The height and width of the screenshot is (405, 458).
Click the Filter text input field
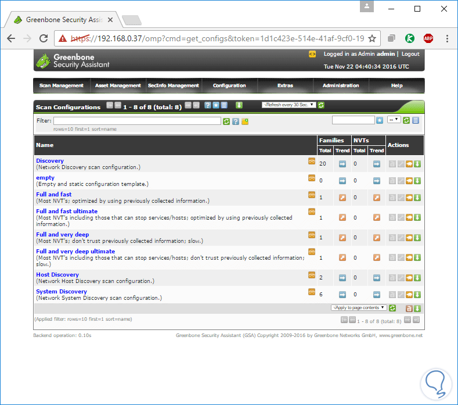(x=137, y=121)
